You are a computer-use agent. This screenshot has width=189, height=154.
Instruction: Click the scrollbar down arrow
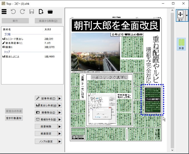(172, 150)
